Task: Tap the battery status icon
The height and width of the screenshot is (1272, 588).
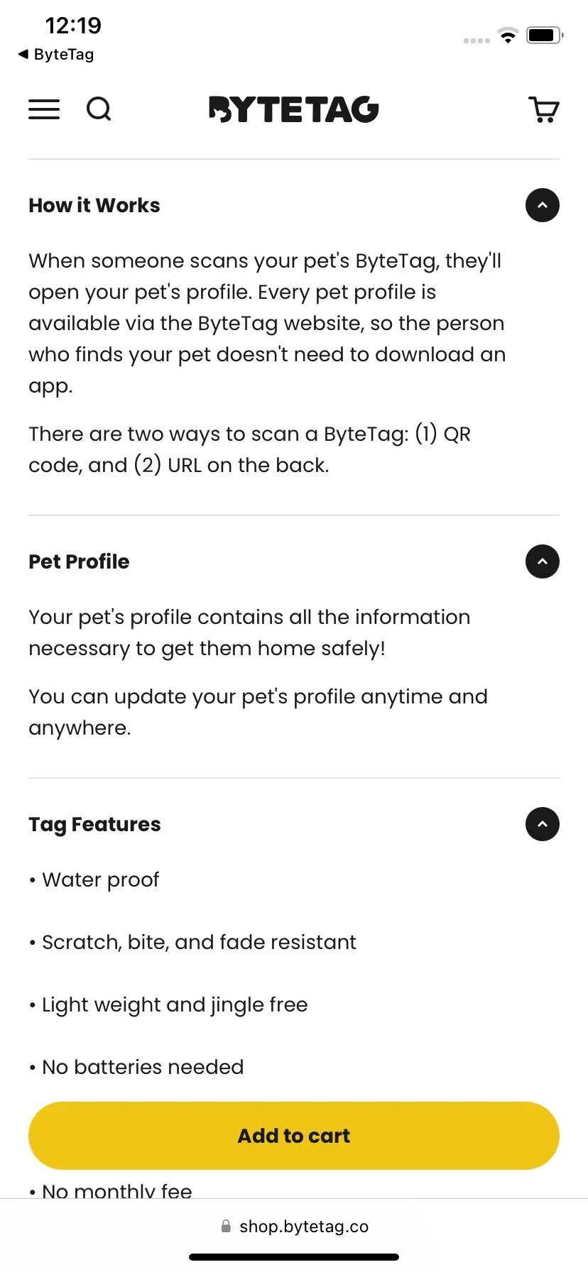Action: tap(545, 35)
